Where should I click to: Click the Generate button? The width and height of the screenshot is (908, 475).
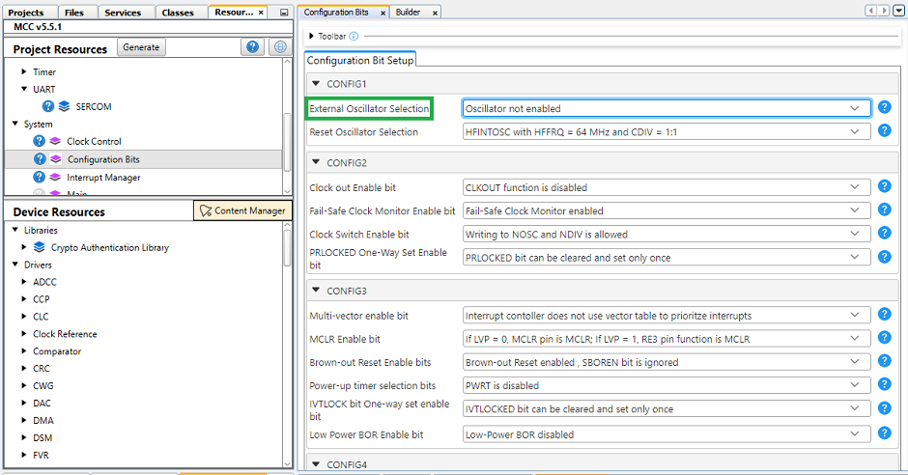coord(141,47)
